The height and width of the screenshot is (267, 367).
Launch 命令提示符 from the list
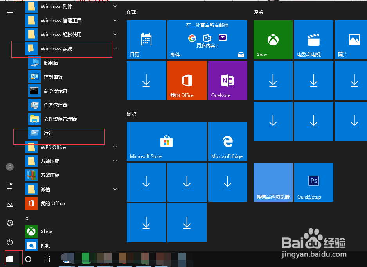[72, 91]
